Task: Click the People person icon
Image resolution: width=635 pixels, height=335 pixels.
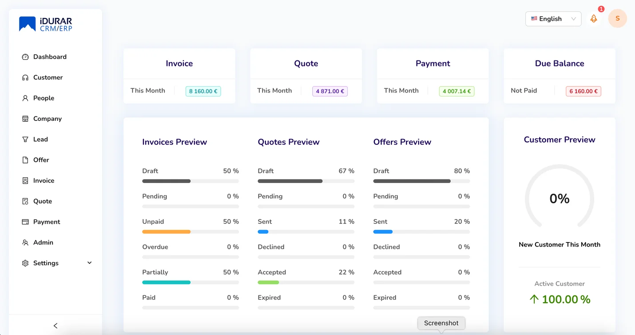Action: [25, 98]
